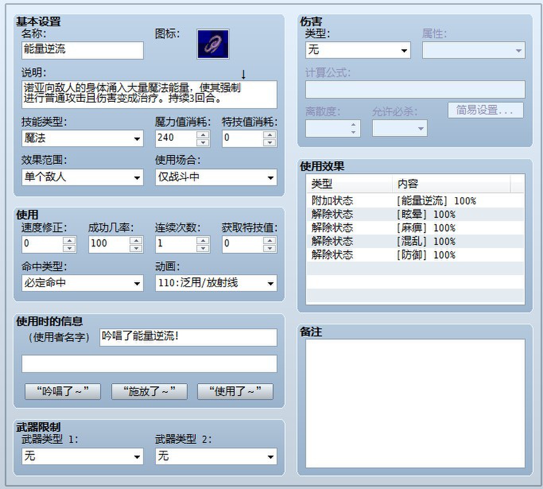The image size is (543, 489).
Task: Select the 附加状态 [能量逆流] 100% effect row
Action: [415, 201]
